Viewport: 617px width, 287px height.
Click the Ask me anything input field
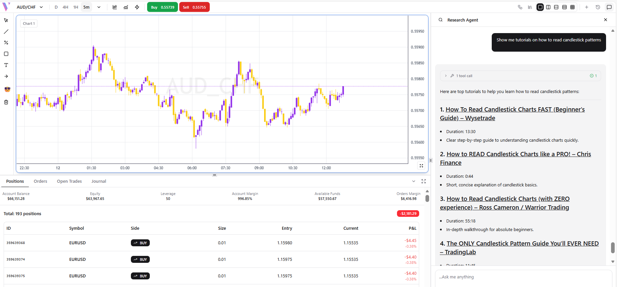(523, 277)
